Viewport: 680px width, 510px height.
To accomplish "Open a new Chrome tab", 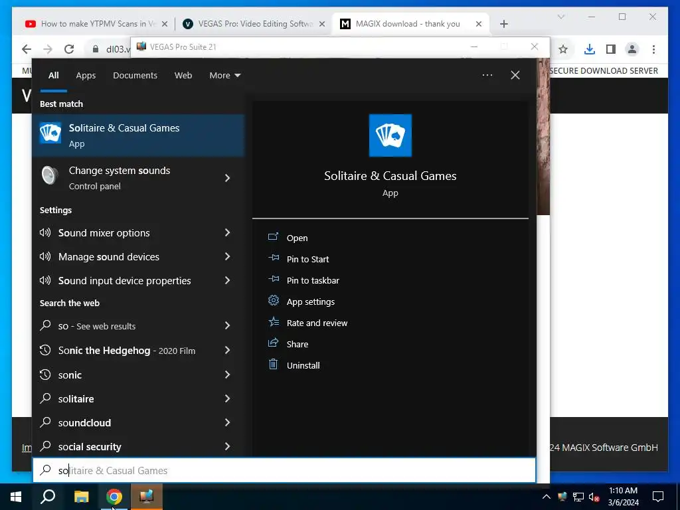I will [x=503, y=24].
